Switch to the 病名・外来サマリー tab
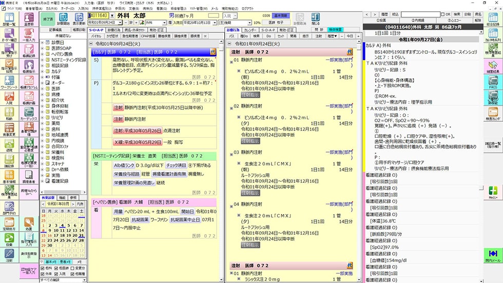The image size is (503, 283). pyautogui.click(x=136, y=30)
